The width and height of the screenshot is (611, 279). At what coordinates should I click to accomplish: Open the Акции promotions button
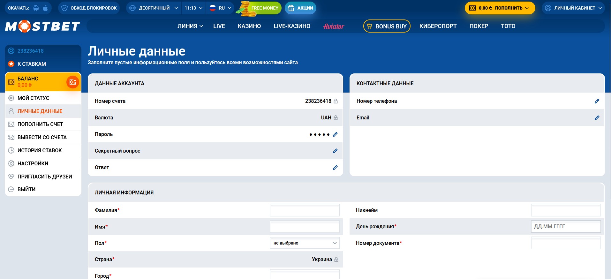pyautogui.click(x=300, y=8)
